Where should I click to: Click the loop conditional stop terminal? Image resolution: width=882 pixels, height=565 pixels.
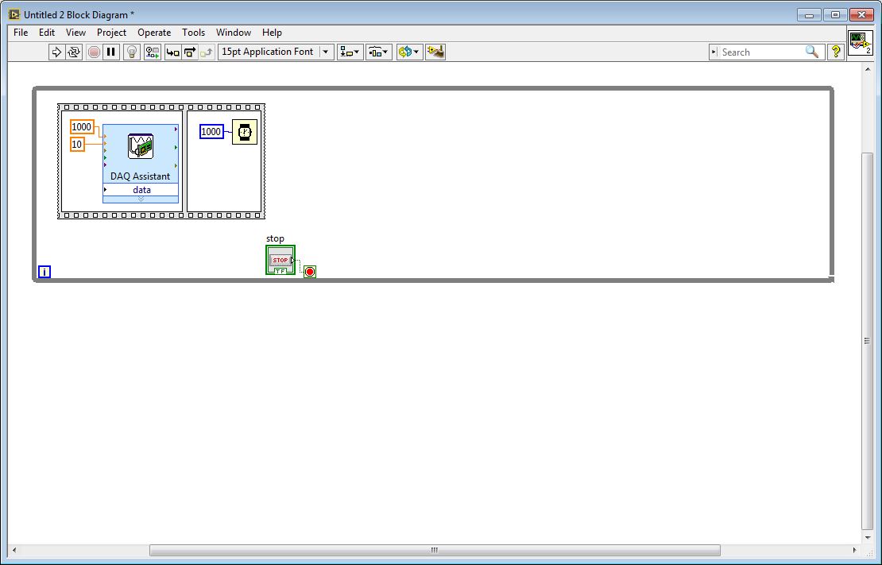310,272
